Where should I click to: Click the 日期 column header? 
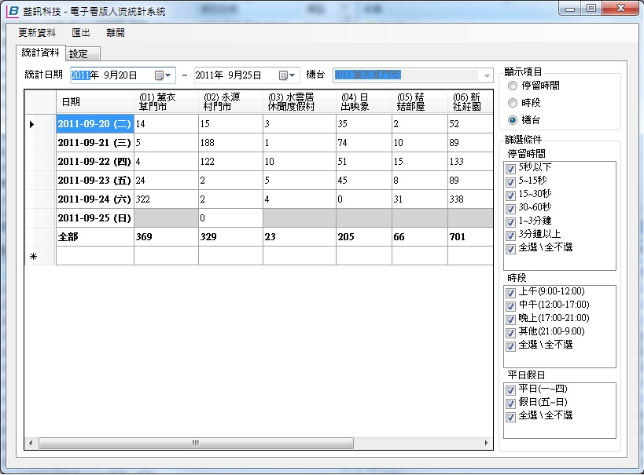coord(95,102)
